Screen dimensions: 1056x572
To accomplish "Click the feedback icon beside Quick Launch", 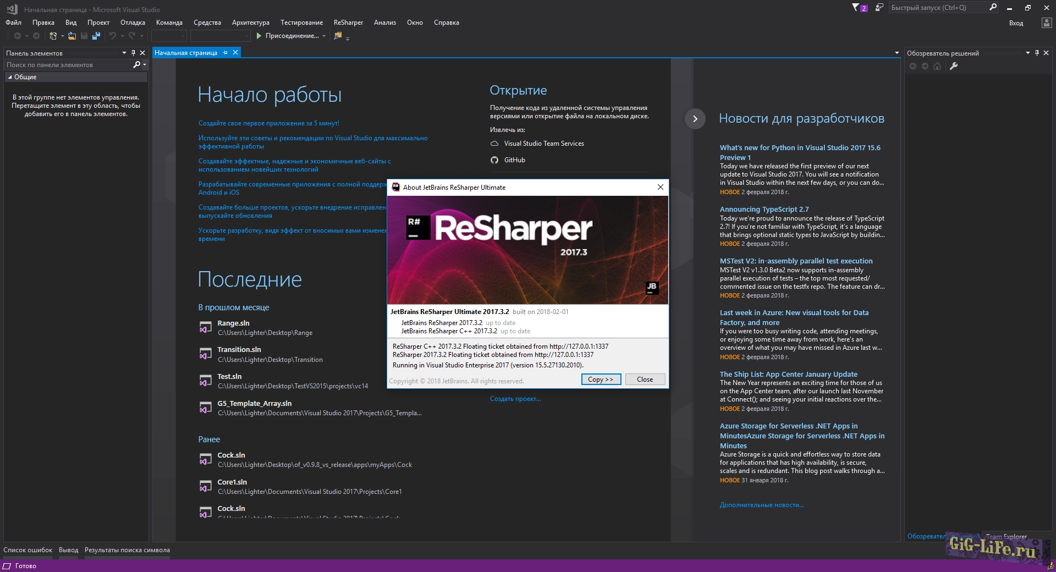I will click(879, 8).
